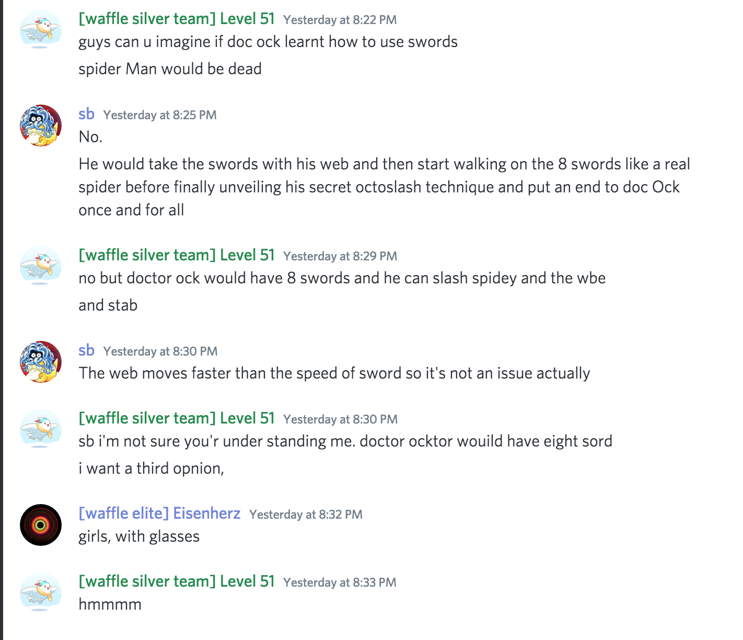
Task: Click the 'hmmmm' message text
Action: point(110,604)
